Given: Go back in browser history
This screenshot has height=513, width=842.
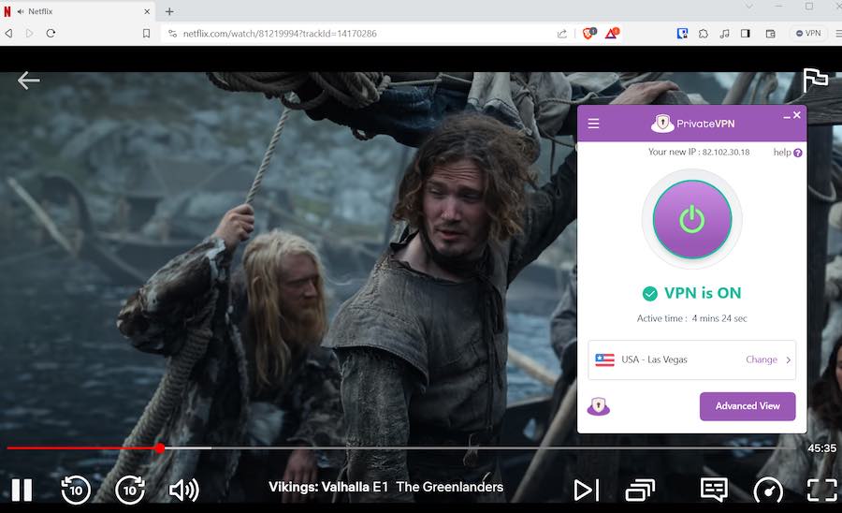Looking at the screenshot, I should tap(9, 34).
